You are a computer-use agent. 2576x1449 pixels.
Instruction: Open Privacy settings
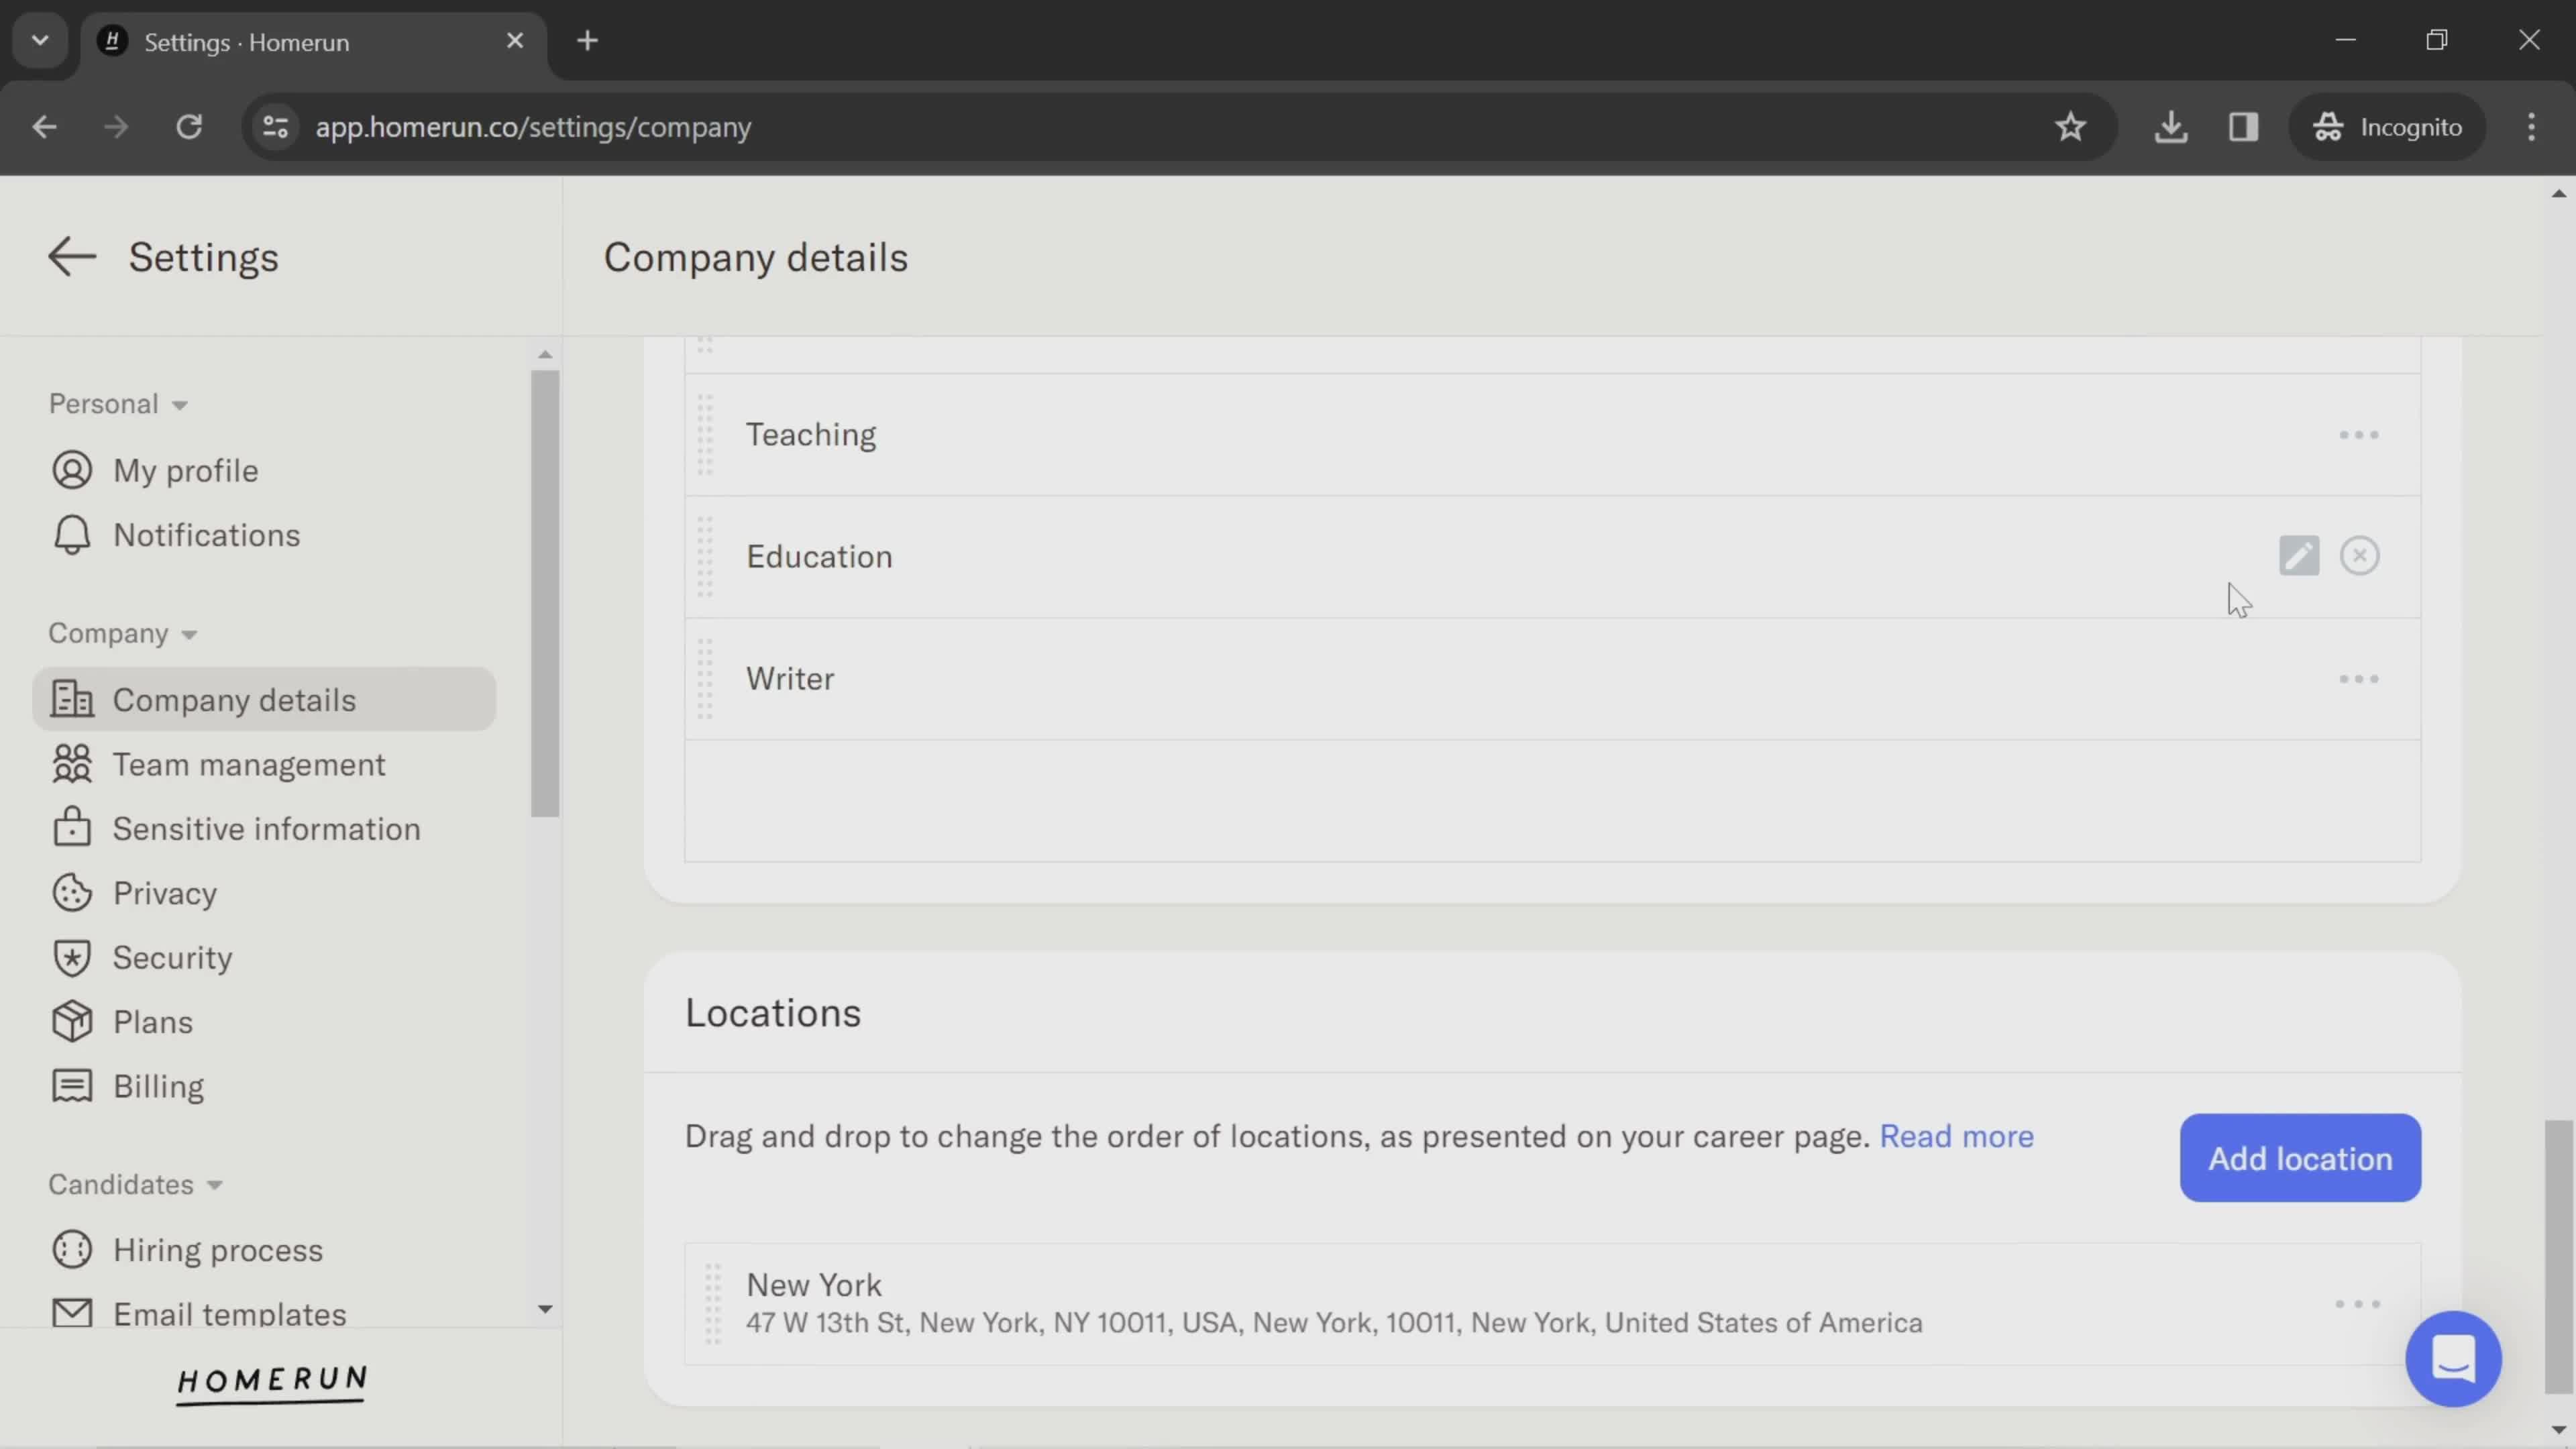(x=165, y=893)
